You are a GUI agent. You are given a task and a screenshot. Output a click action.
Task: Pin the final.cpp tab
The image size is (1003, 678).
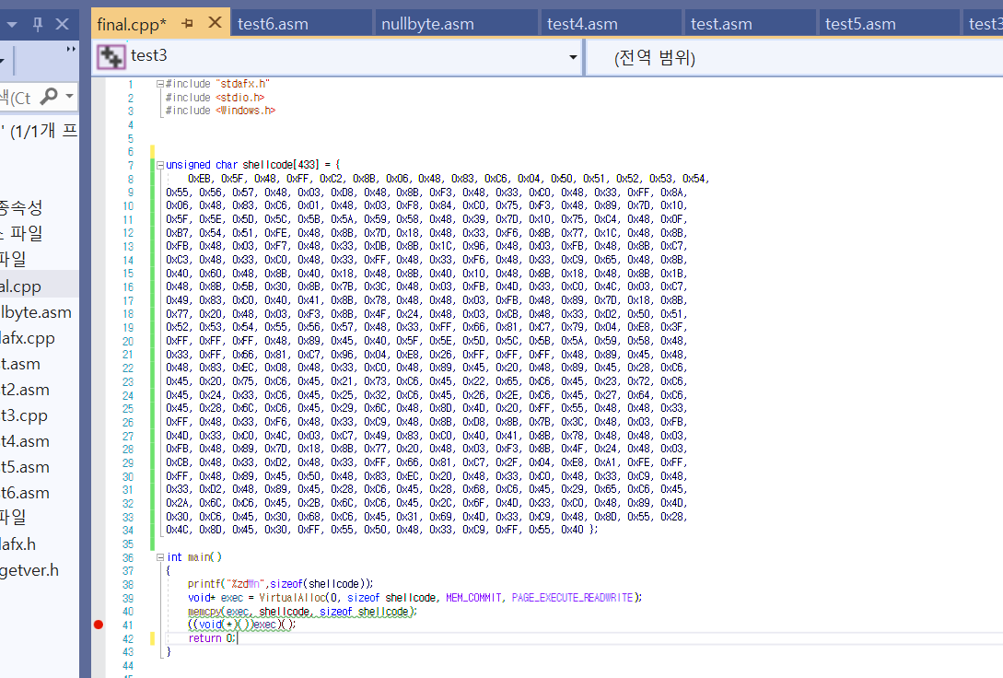(x=187, y=24)
